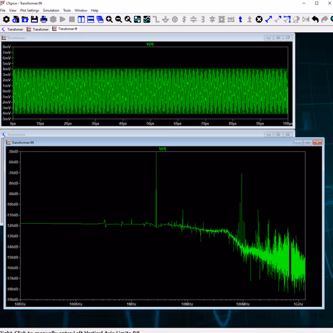This screenshot has width=333, height=333.
Task: Open the Simulation menu
Action: pyautogui.click(x=51, y=11)
